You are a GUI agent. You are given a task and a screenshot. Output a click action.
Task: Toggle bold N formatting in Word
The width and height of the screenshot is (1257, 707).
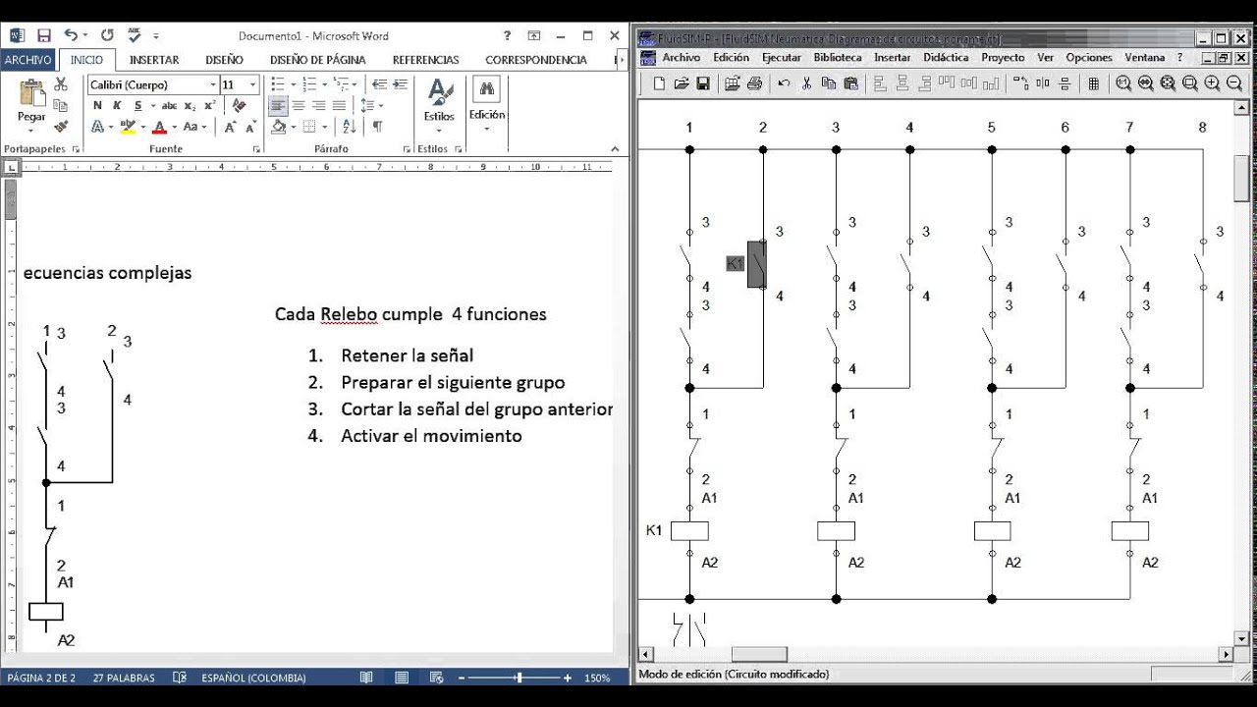[x=99, y=105]
